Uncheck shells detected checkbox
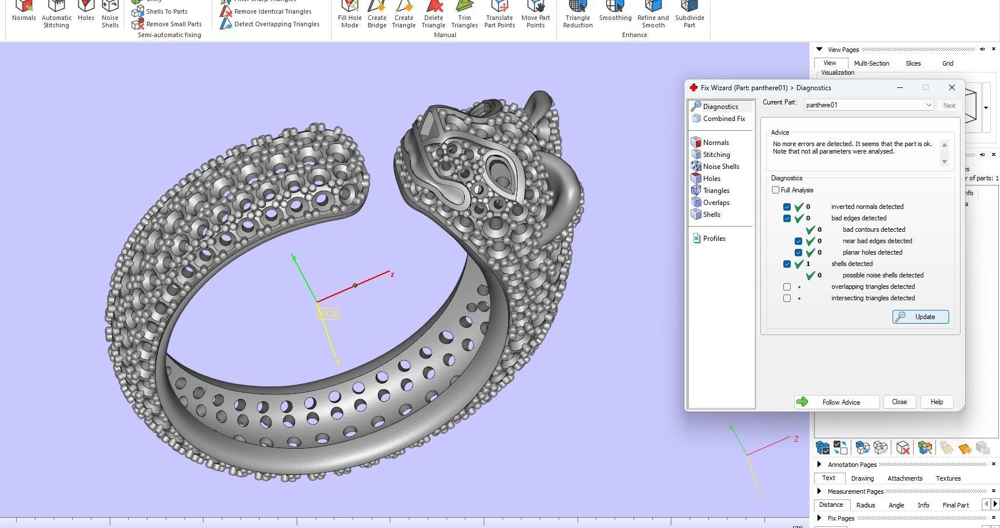The height and width of the screenshot is (528, 1000). (x=787, y=264)
